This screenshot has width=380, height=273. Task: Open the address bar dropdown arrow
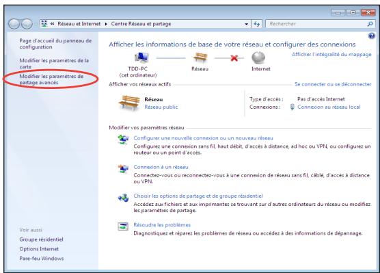[x=246, y=24]
